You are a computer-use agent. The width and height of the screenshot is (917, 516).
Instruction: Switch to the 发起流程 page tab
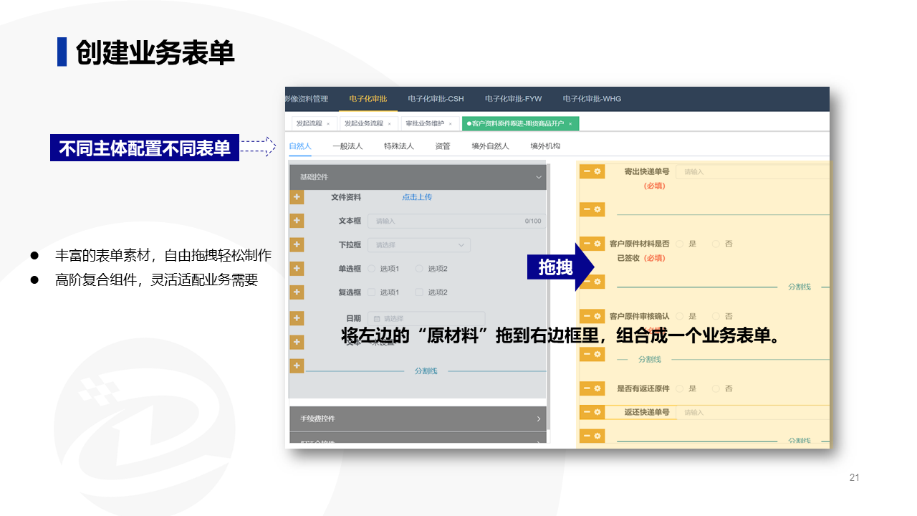tap(312, 124)
